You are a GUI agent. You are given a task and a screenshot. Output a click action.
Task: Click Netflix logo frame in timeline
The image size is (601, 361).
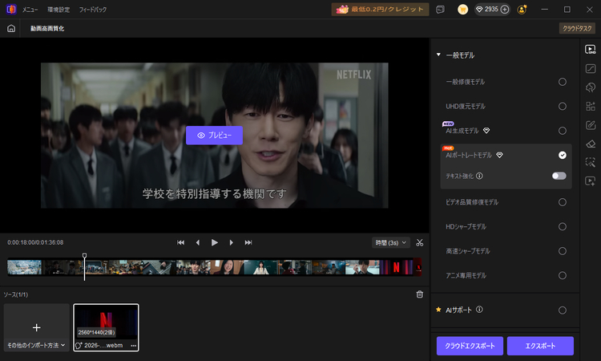[397, 267]
